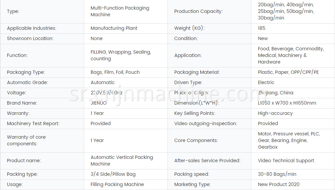Select the Video Technical Support value
This screenshot has width=335, height=190.
[x=286, y=161]
